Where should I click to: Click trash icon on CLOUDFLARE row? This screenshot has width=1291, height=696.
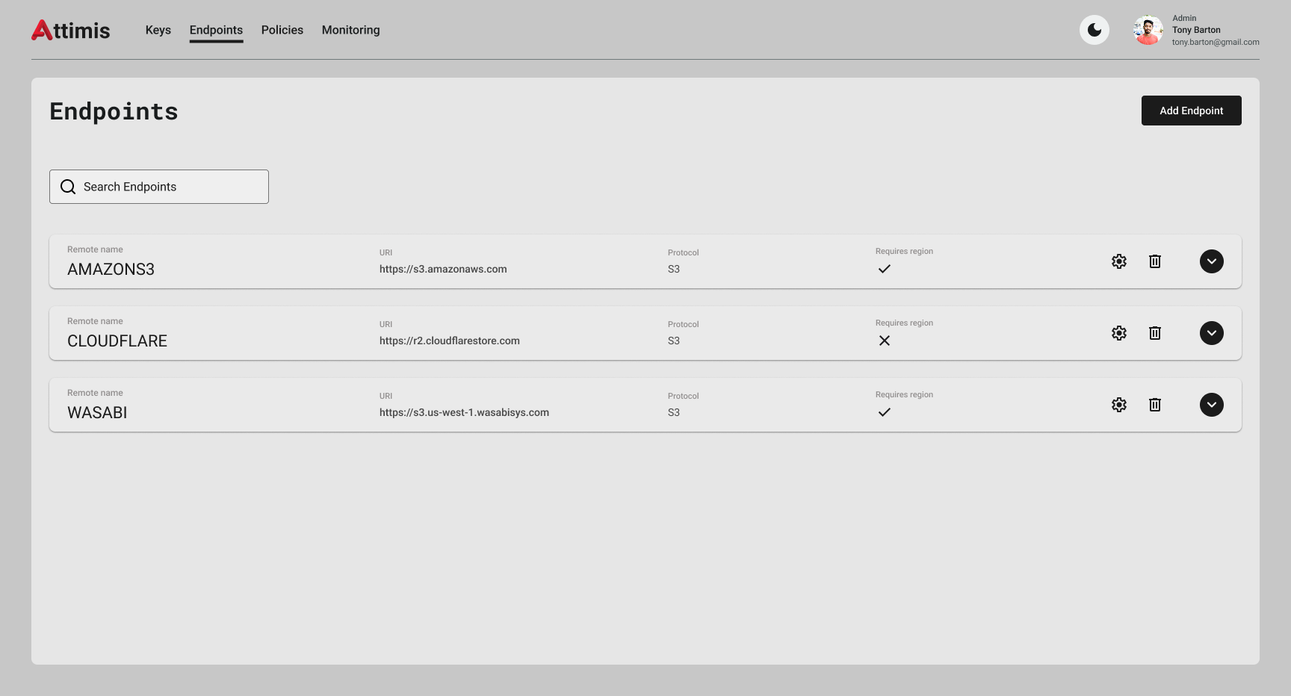coord(1154,333)
